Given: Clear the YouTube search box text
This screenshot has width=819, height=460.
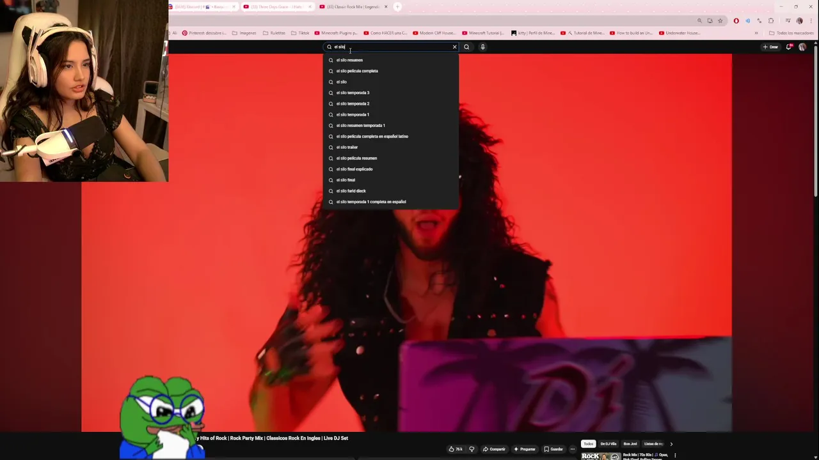Looking at the screenshot, I should click(x=454, y=47).
